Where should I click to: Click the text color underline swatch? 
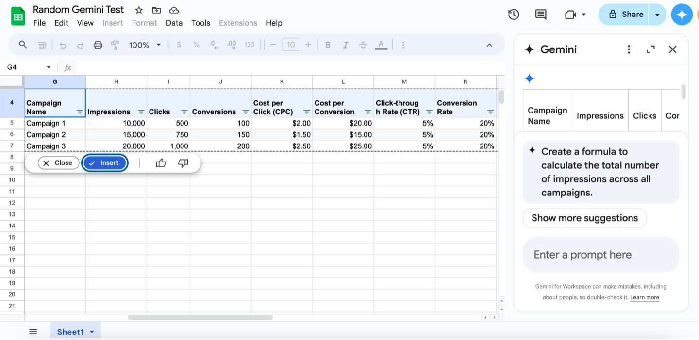[381, 45]
